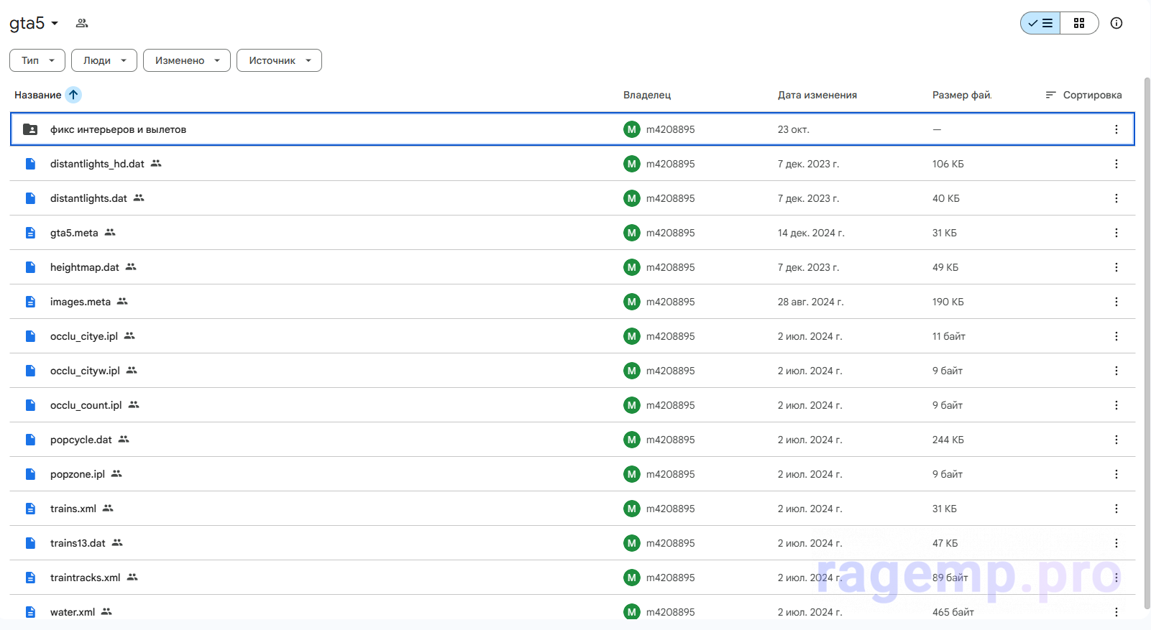Reverse sort direction arrow next to Название
Screen dimensions: 1151x630
click(x=73, y=95)
